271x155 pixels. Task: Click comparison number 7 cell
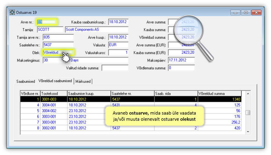coord(30,122)
